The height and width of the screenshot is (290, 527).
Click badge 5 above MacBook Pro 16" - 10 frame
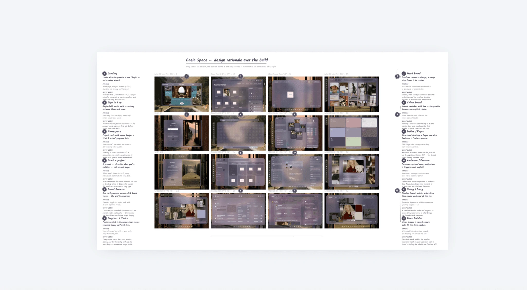(x=241, y=153)
